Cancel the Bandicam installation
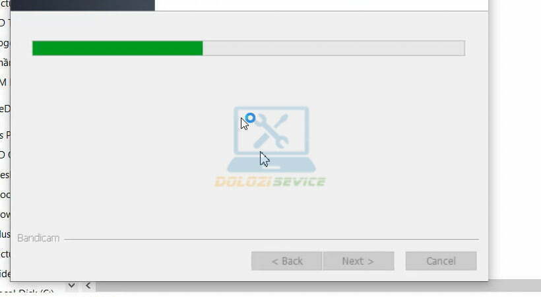 click(441, 261)
